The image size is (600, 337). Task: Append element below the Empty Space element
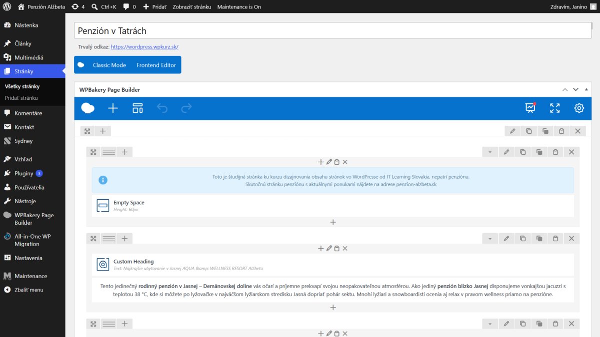(x=333, y=222)
